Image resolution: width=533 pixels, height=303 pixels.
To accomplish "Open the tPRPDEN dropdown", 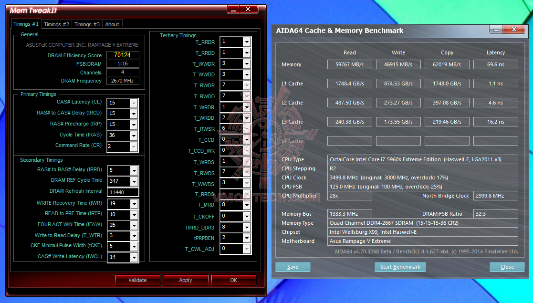I will 247,238.
